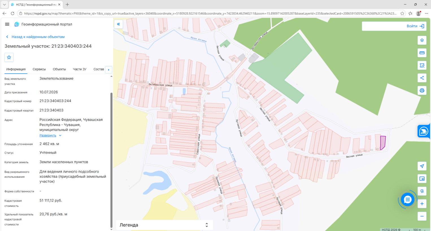Open Геоинформационный портал home logo
This screenshot has height=231, width=431.
pyautogui.click(x=43, y=24)
